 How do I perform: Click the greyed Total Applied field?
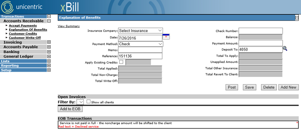coord(140,68)
